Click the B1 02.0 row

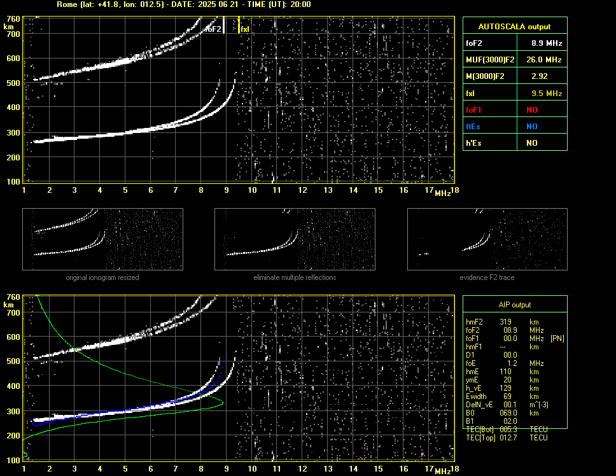tap(491, 421)
